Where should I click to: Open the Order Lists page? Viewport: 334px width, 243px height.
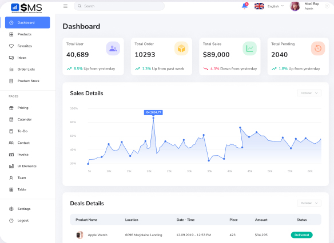pos(26,70)
